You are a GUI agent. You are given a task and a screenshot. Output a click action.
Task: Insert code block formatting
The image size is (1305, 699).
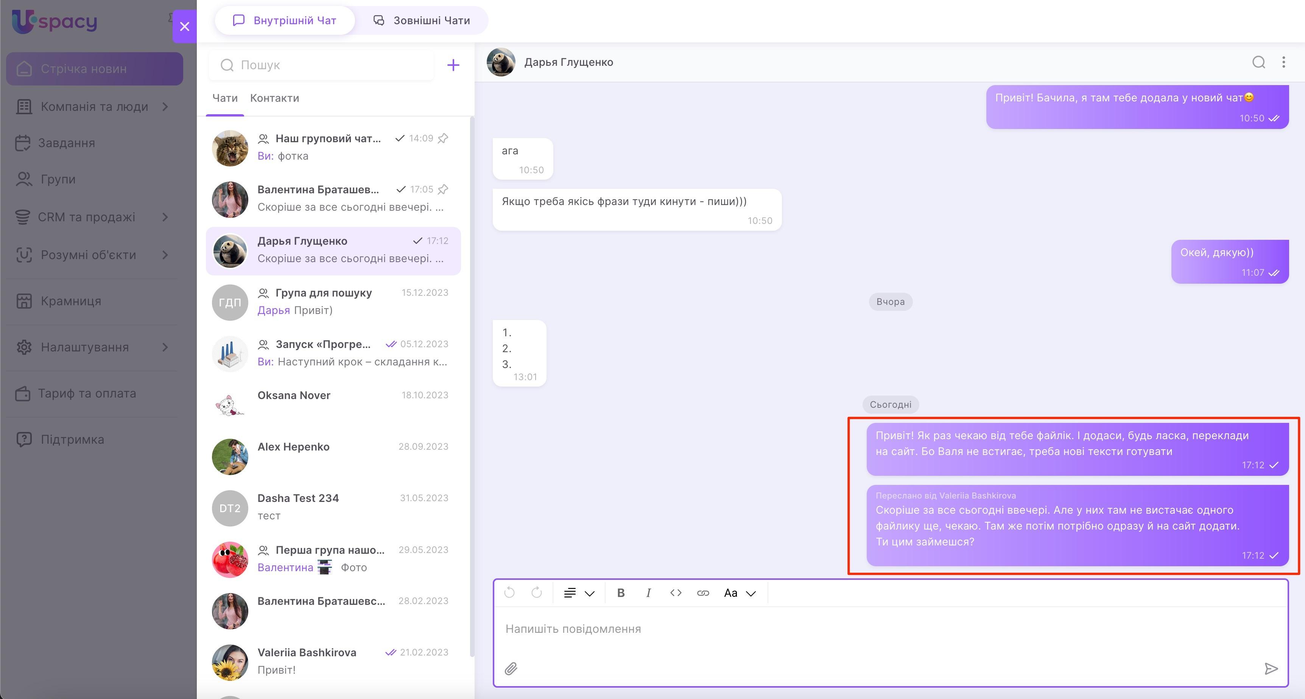[x=675, y=593]
